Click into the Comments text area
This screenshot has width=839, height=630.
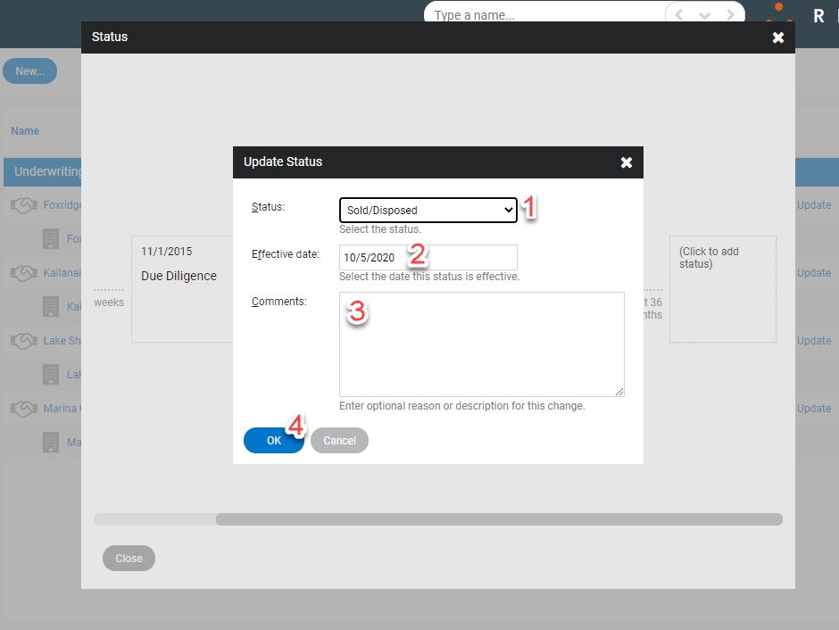click(x=482, y=344)
